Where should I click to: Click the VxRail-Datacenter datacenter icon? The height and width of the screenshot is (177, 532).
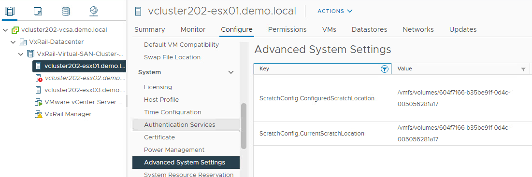23,42
